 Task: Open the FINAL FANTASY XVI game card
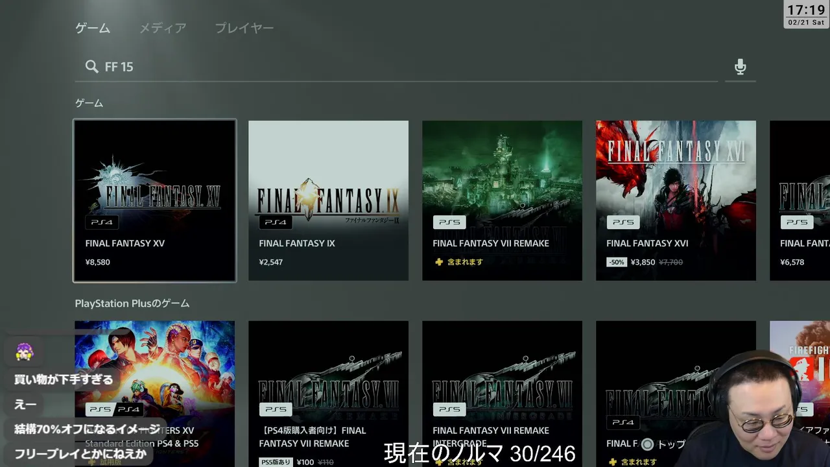pos(676,200)
